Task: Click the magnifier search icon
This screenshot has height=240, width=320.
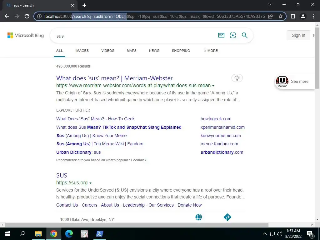Action: pyautogui.click(x=244, y=35)
